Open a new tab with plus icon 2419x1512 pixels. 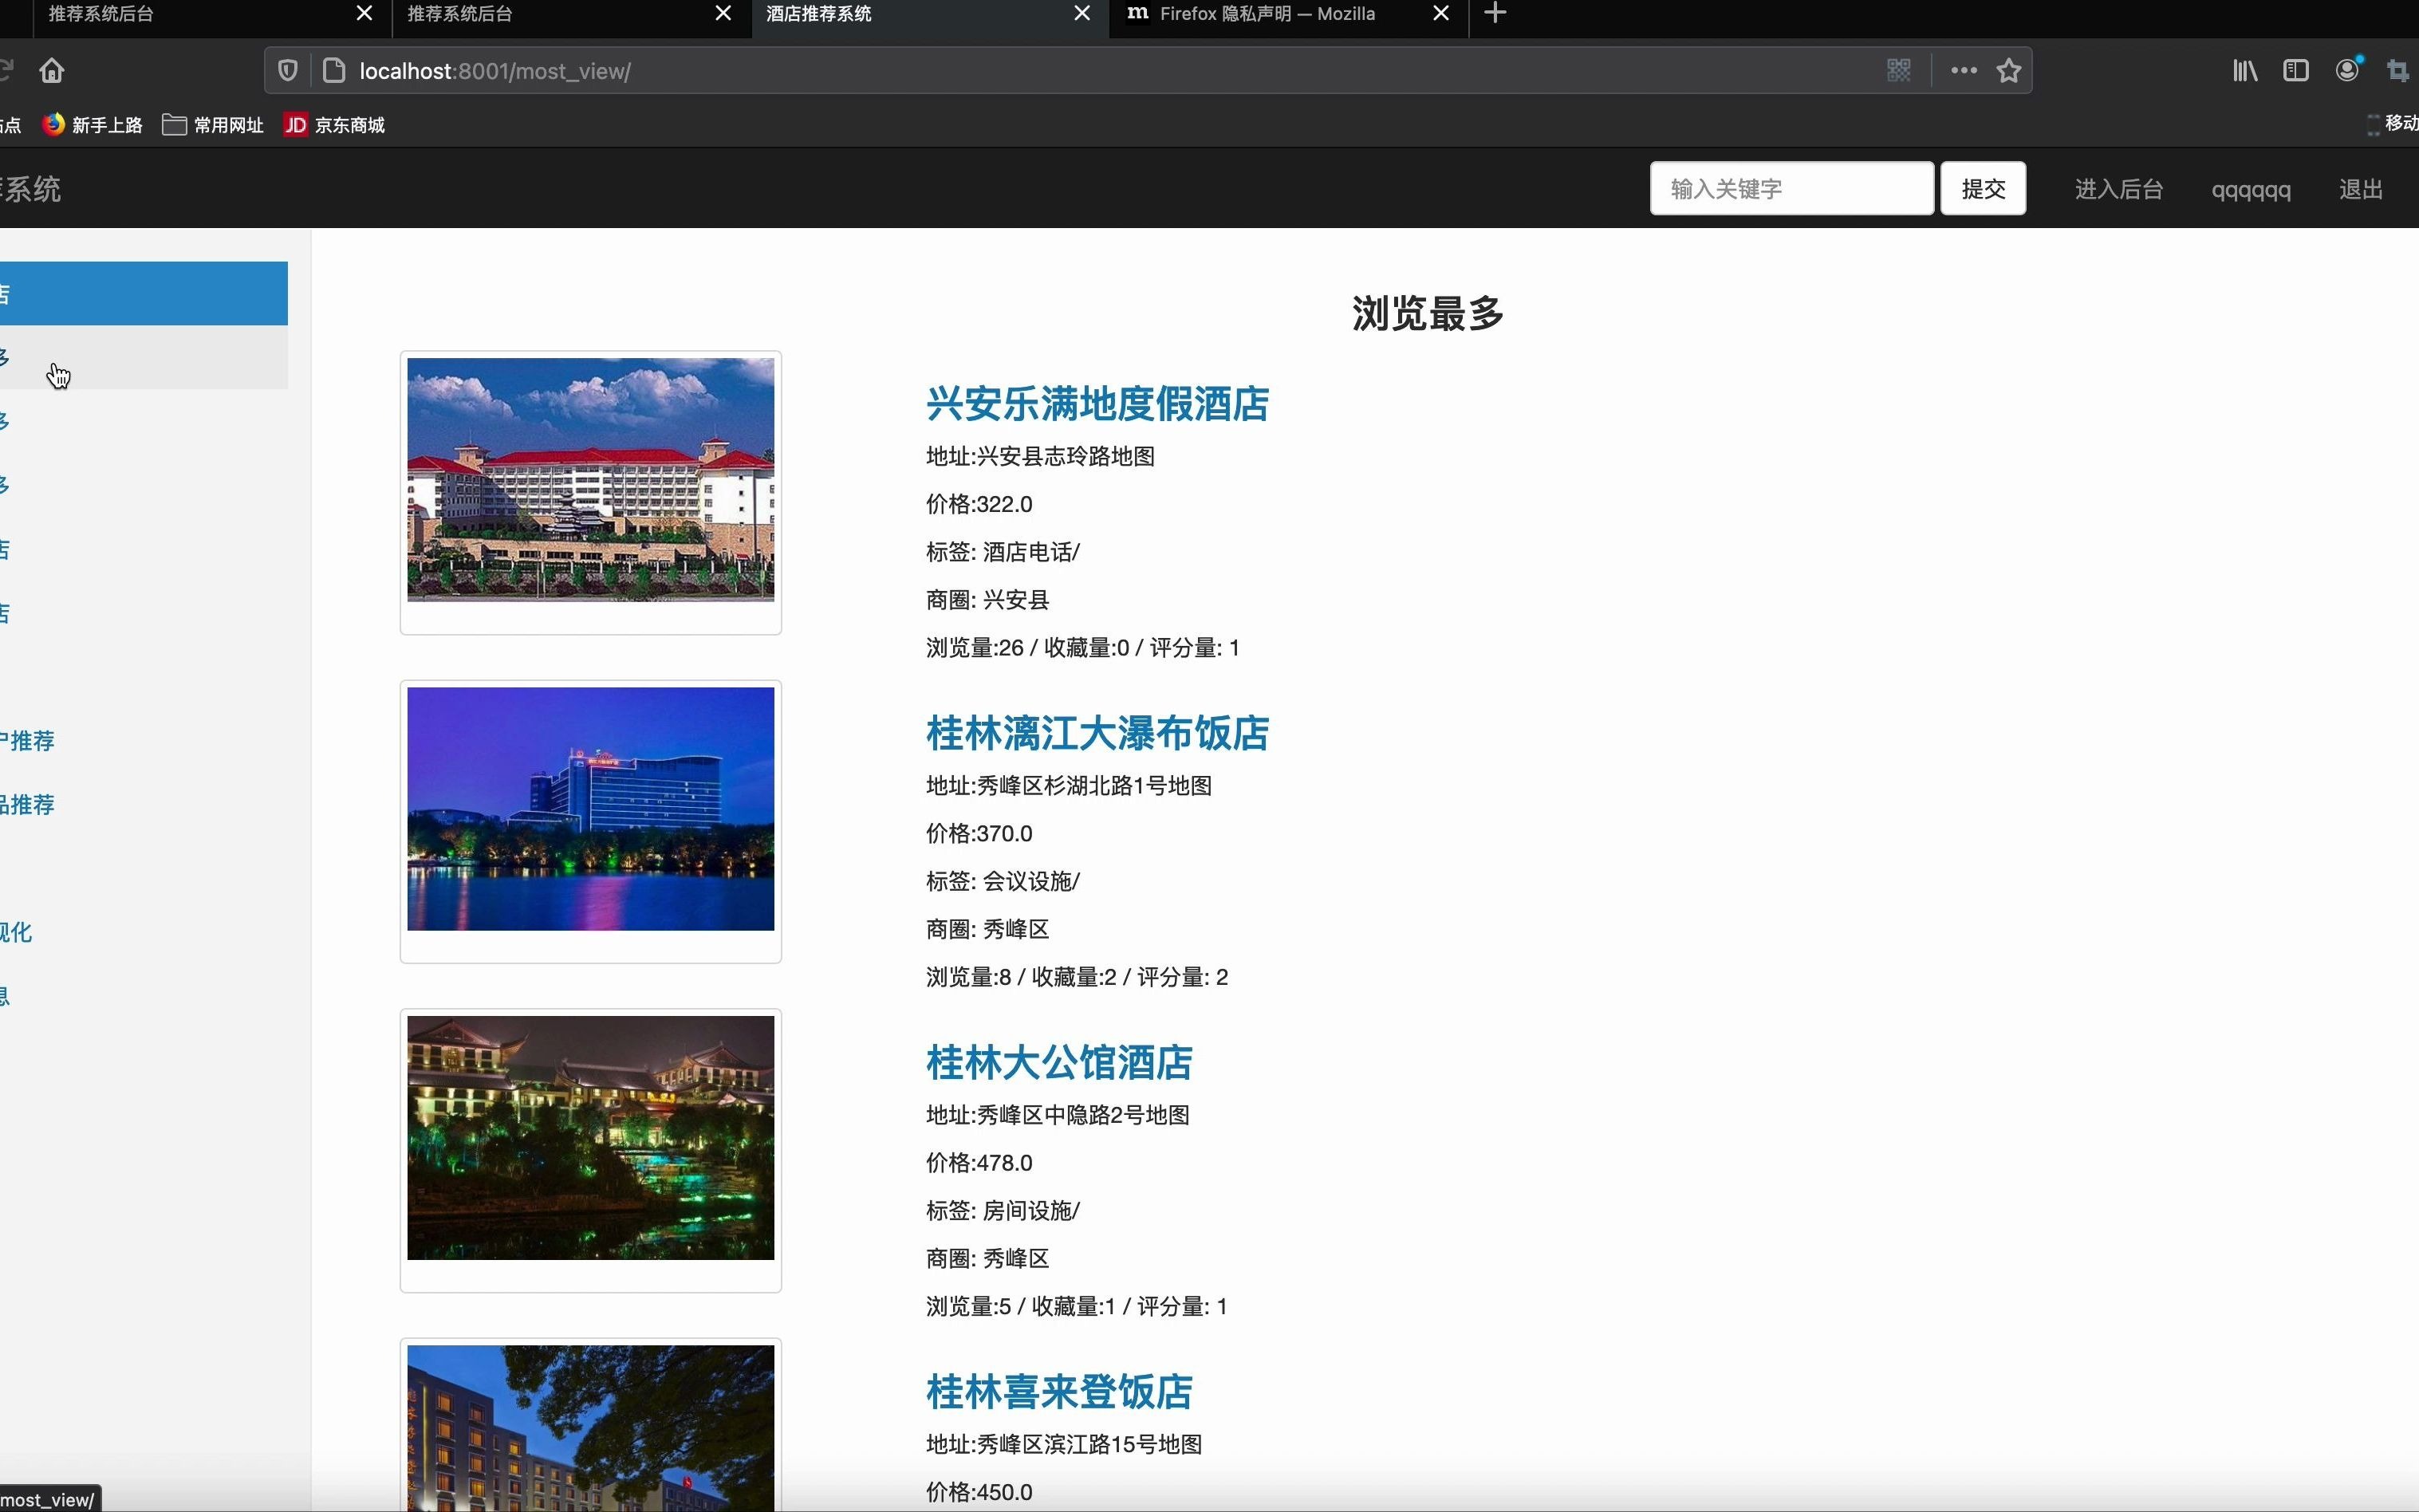1495,13
